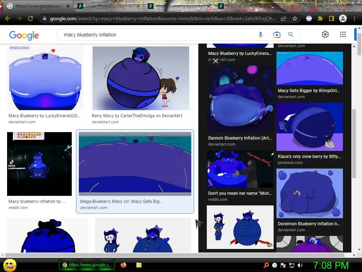The height and width of the screenshot is (272, 362).
Task: Click the magnifier search button
Action: [x=291, y=35]
